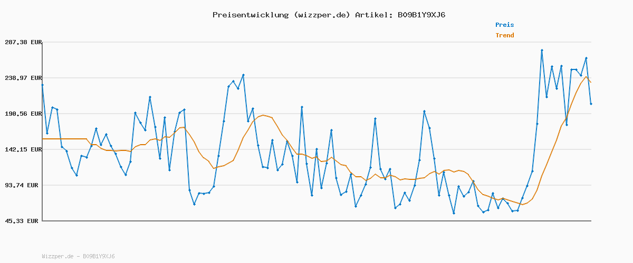Click the orange trend line's starting point
The height and width of the screenshot is (263, 633).
click(x=42, y=139)
